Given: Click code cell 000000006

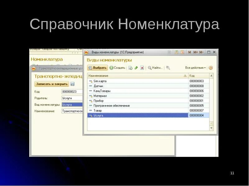Looking at the screenshot, I should coord(199,91).
